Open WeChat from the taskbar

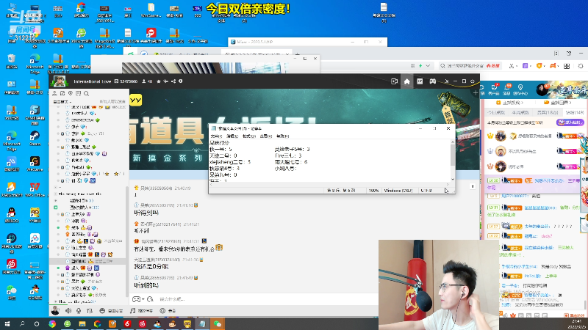click(x=218, y=323)
